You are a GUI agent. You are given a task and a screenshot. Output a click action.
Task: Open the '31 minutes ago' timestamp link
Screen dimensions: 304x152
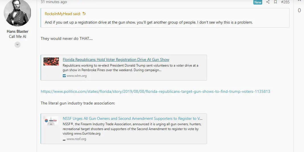click(x=54, y=2)
